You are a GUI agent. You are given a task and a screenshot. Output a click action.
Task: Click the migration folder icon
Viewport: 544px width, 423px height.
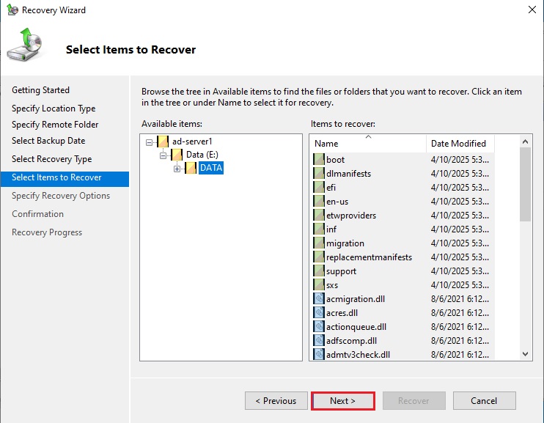tap(319, 243)
